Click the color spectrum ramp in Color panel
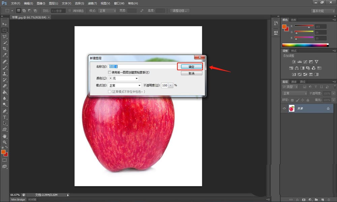 pos(305,45)
